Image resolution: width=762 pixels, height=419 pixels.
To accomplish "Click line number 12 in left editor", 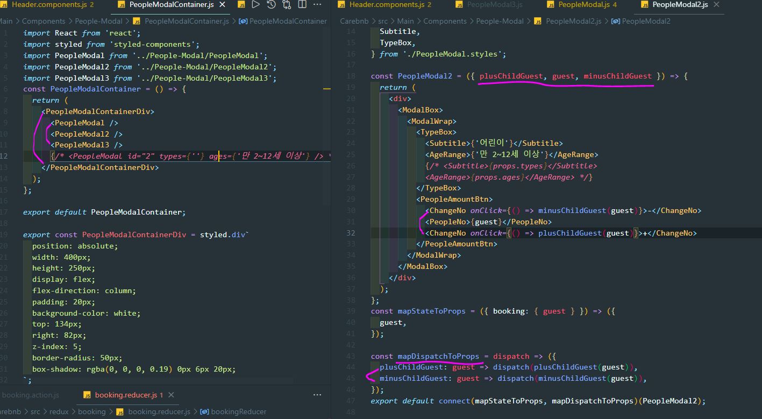I will click(4, 156).
